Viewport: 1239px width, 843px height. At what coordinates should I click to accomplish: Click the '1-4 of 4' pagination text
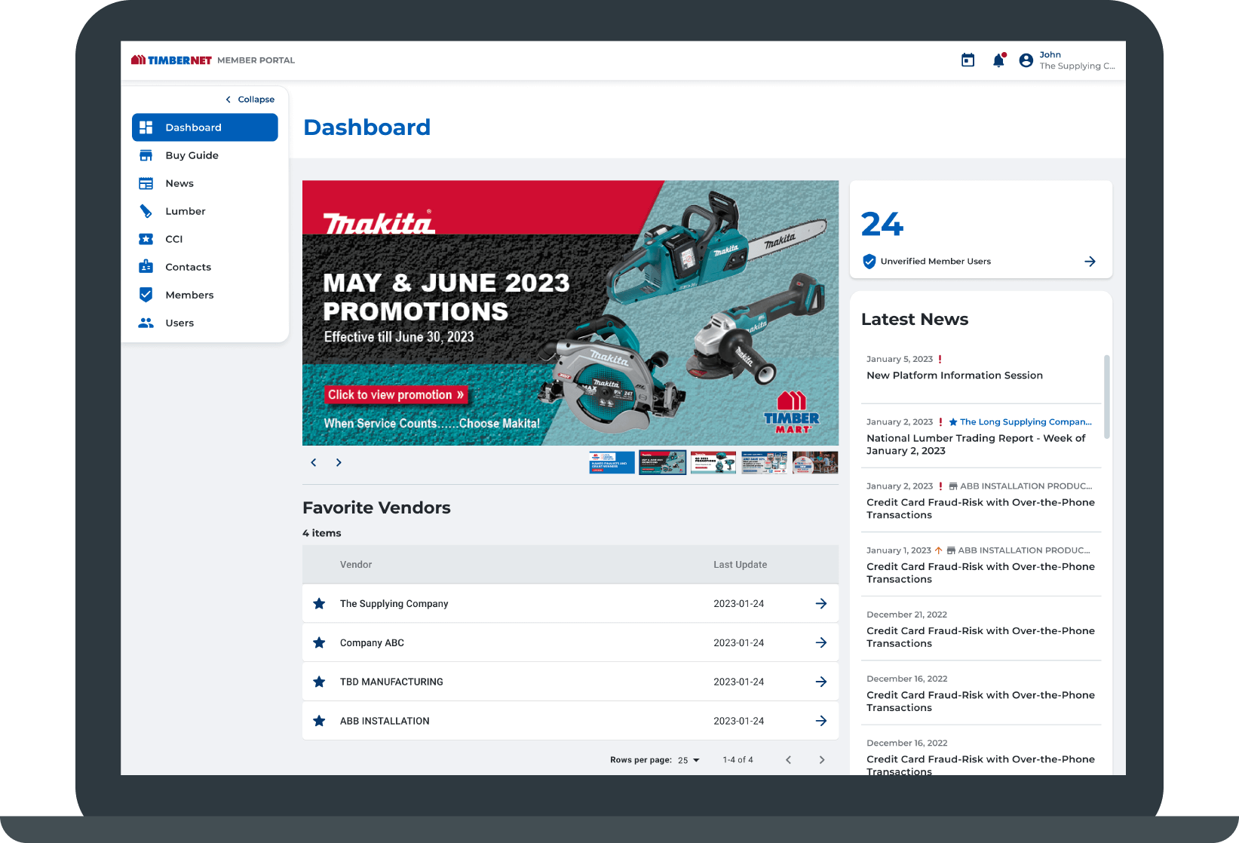[x=738, y=760]
